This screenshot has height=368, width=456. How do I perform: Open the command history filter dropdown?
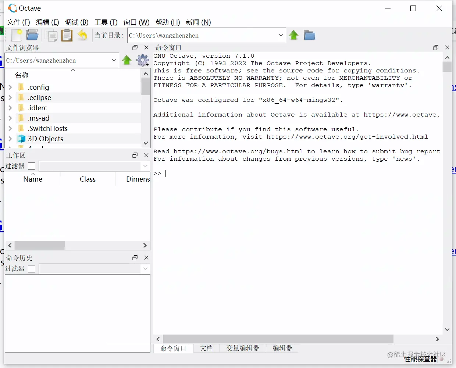coord(145,269)
